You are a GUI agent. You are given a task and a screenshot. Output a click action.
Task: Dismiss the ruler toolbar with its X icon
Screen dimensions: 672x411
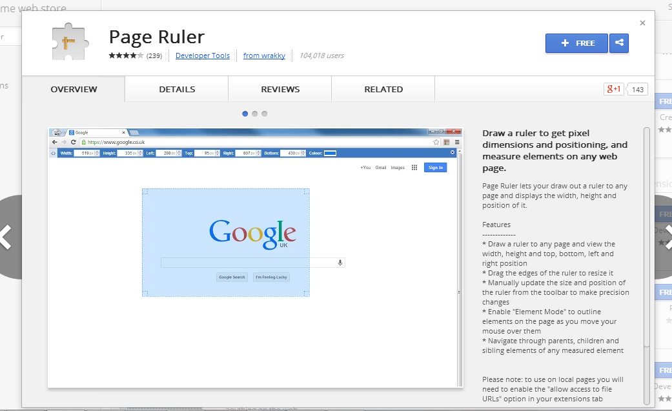[453, 152]
